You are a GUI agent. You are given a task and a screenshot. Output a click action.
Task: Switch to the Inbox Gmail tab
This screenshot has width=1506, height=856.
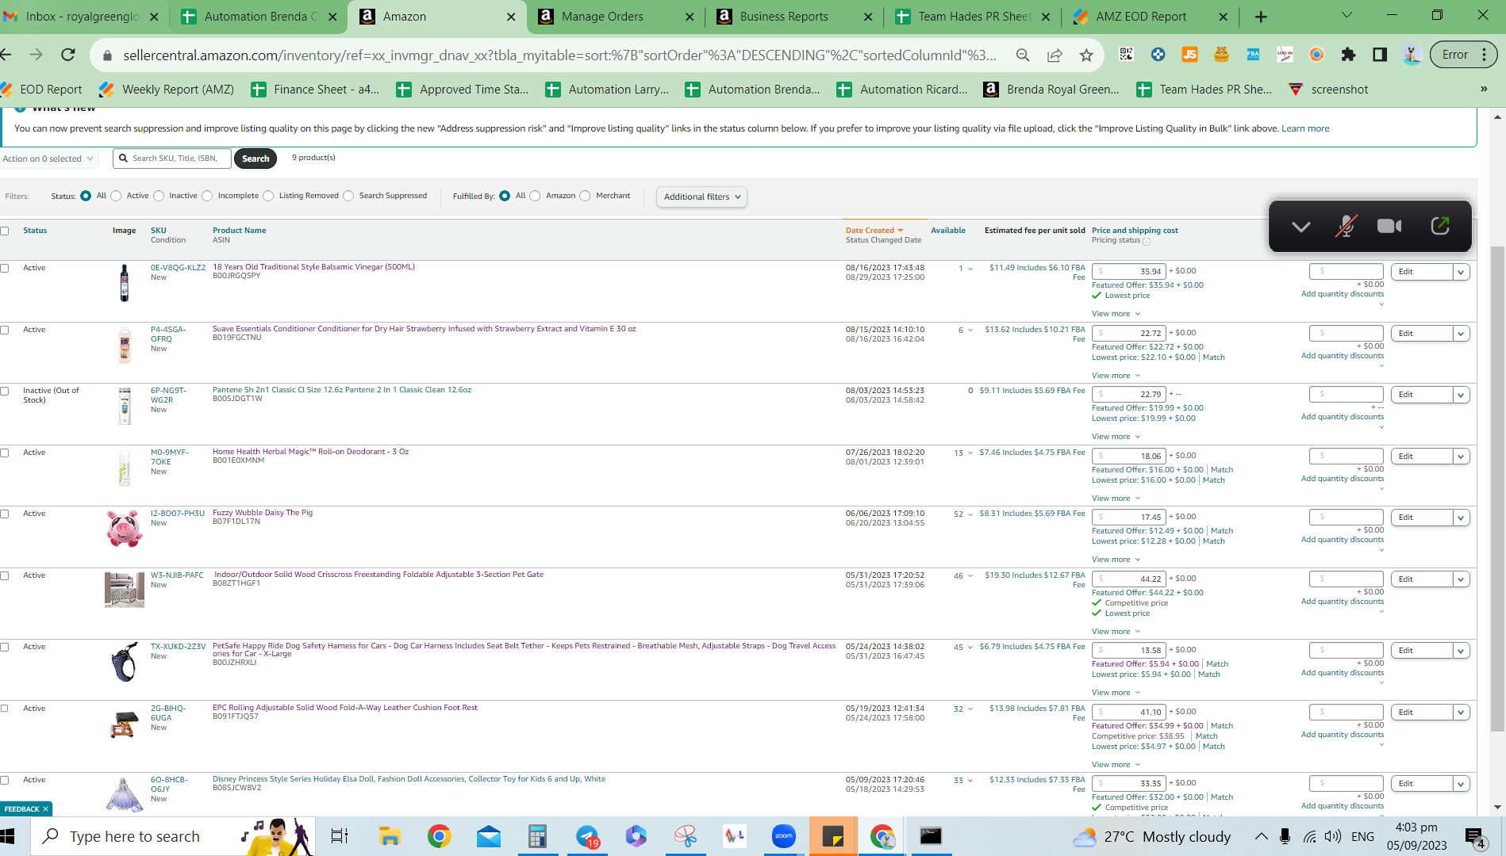[x=81, y=17]
